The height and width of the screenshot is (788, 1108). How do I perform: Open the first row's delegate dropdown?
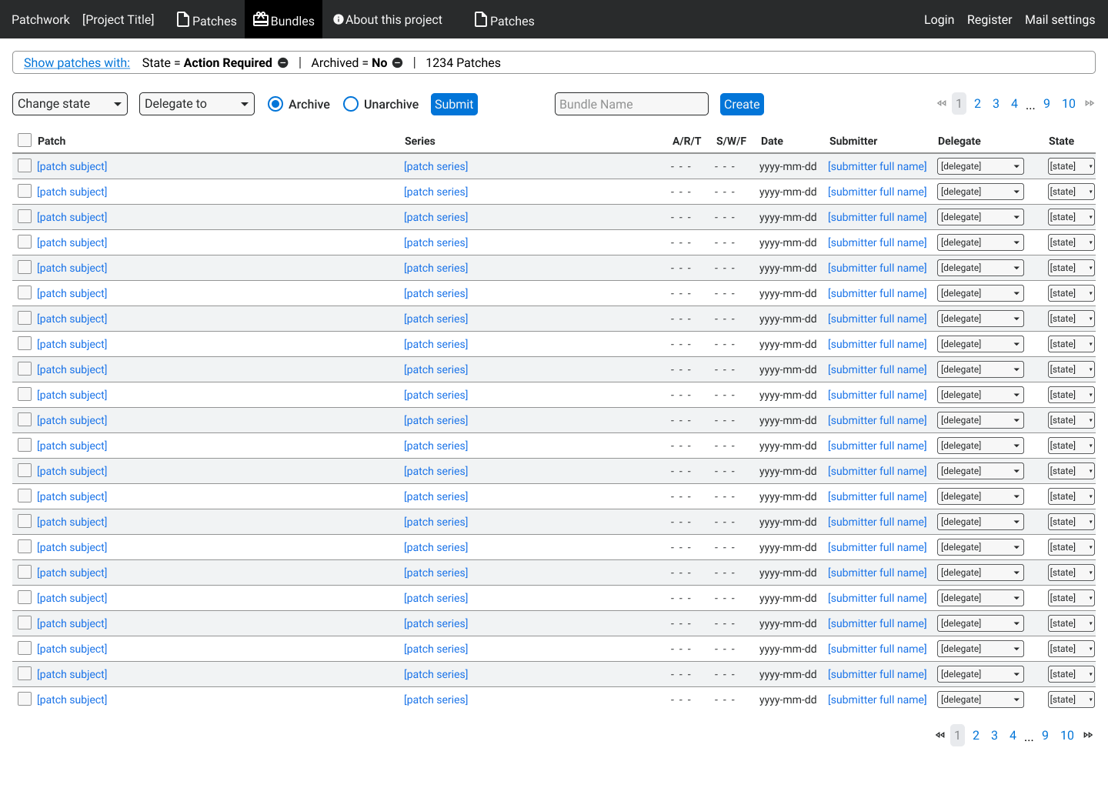tap(980, 166)
